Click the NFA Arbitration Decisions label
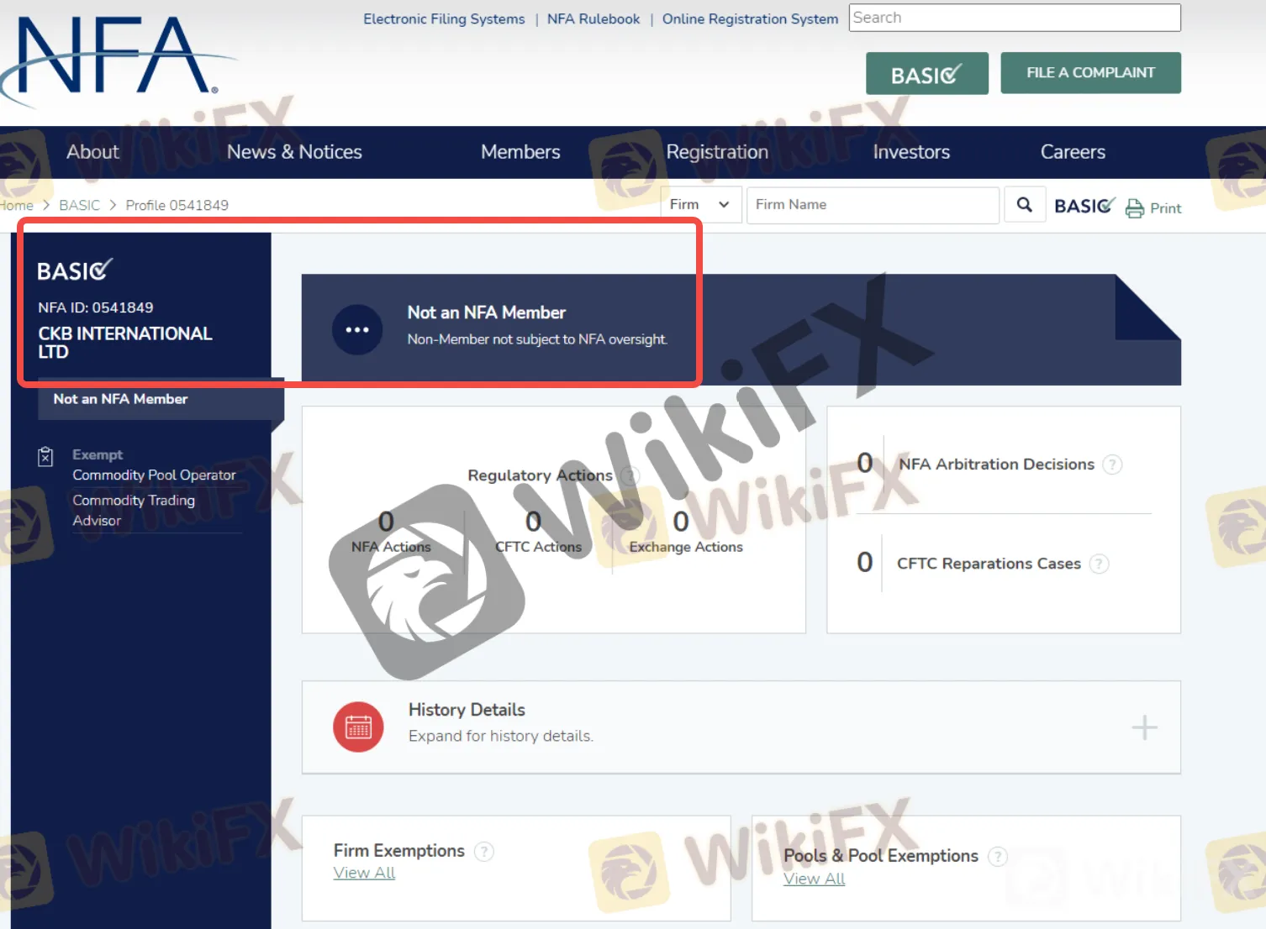This screenshot has width=1266, height=929. point(996,464)
